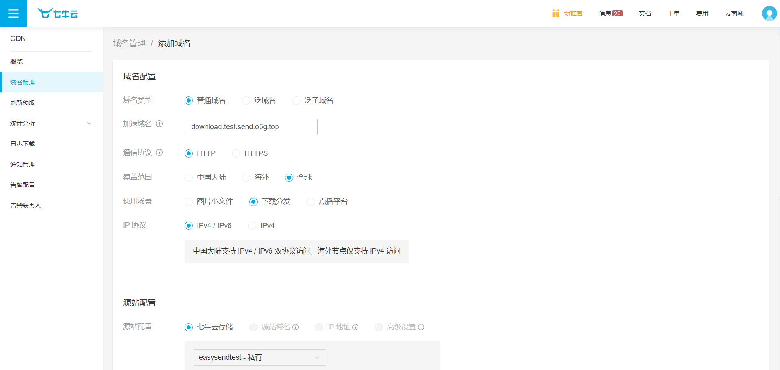This screenshot has width=780, height=370.
Task: Open the user avatar profile icon
Action: tap(769, 14)
